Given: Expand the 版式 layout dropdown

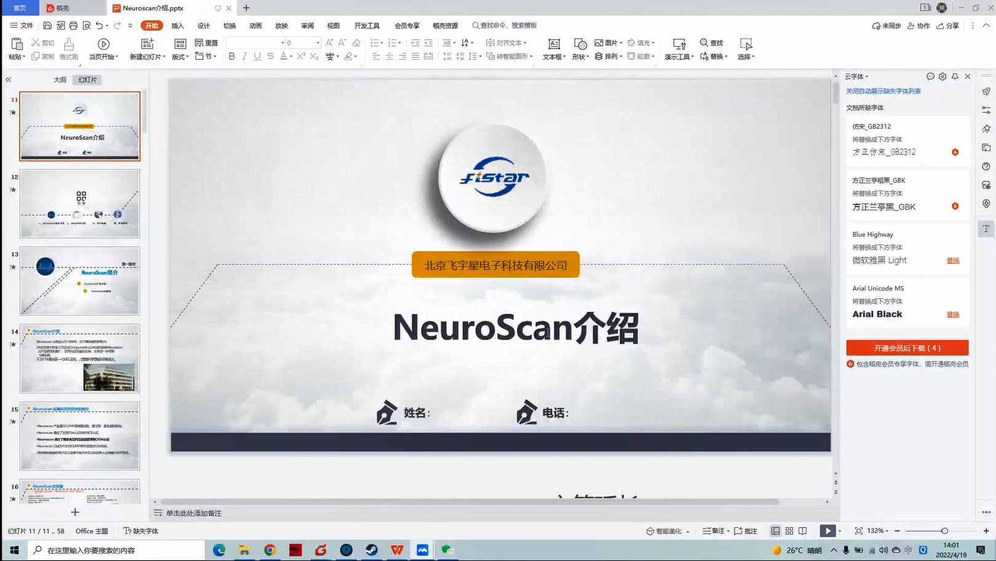Looking at the screenshot, I should tap(180, 57).
